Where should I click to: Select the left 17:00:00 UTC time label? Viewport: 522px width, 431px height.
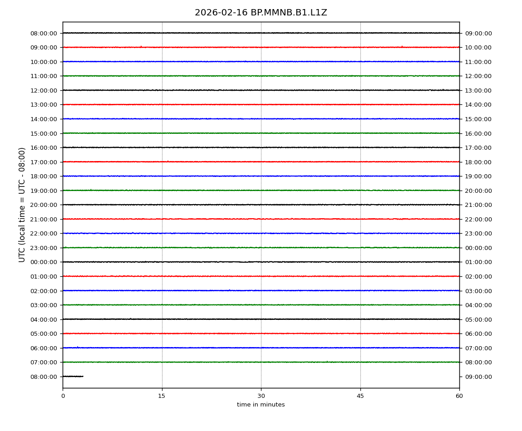coord(44,162)
